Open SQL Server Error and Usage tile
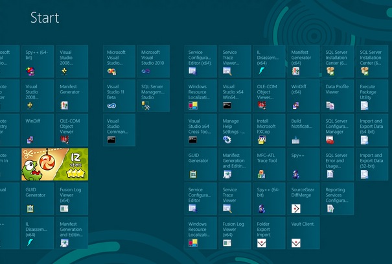392x264 pixels. click(338, 164)
